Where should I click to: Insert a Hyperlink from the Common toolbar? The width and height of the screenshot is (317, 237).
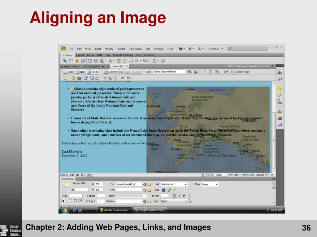(65, 61)
